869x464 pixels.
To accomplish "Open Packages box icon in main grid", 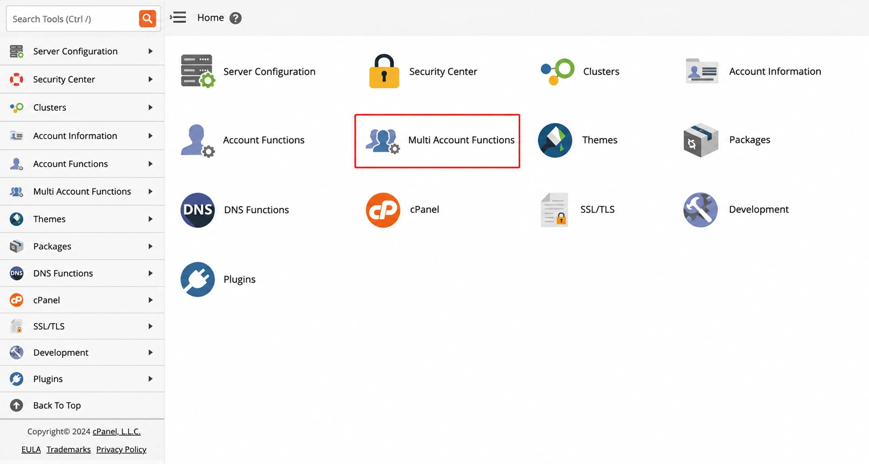I will click(x=701, y=140).
